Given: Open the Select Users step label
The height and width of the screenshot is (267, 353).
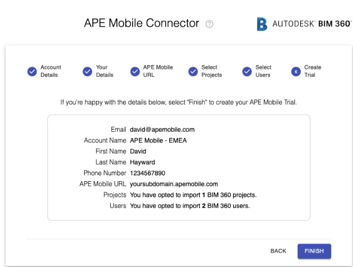Looking at the screenshot, I should (263, 71).
